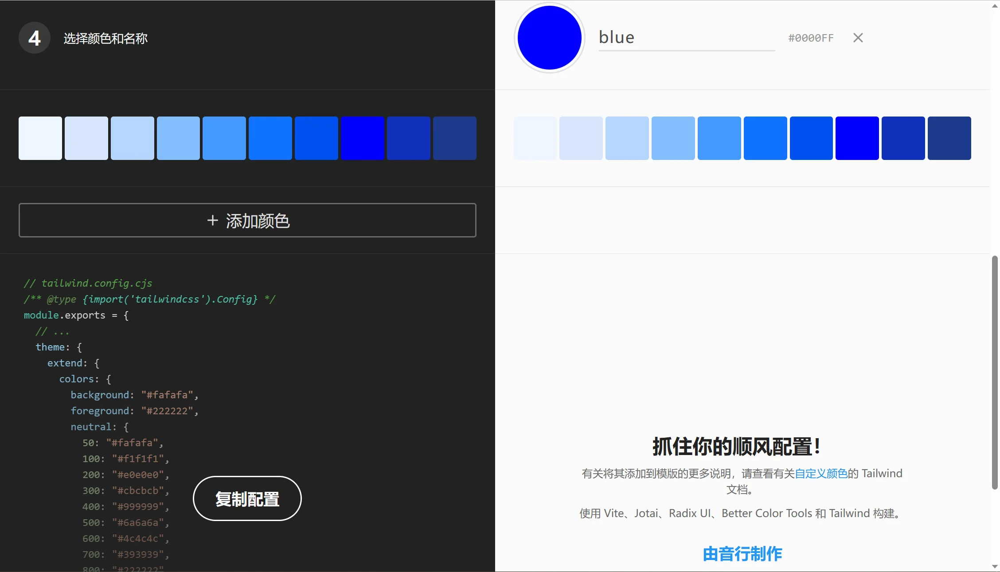Remove the blue color with the X icon
This screenshot has height=572, width=1000.
coord(858,38)
